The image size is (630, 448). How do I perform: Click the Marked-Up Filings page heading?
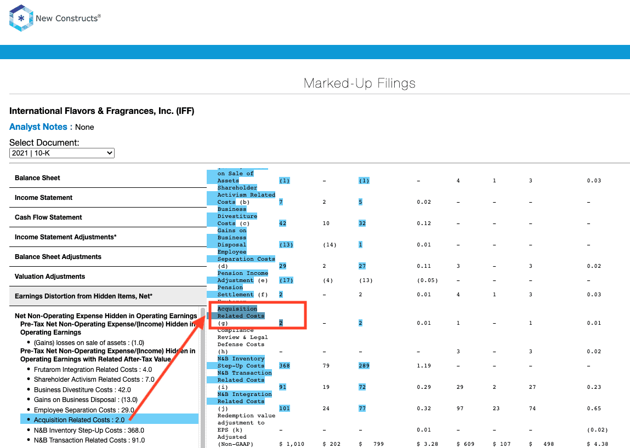(360, 83)
